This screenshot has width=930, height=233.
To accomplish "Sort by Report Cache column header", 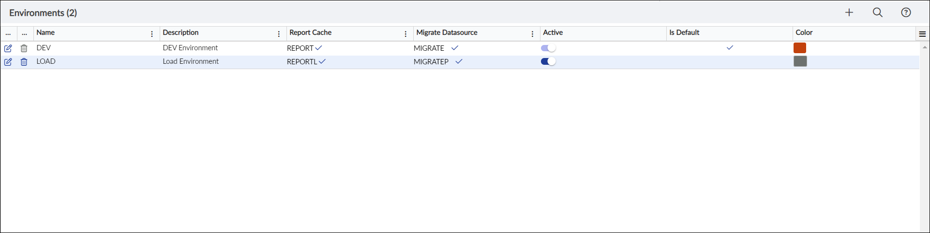I will click(310, 32).
